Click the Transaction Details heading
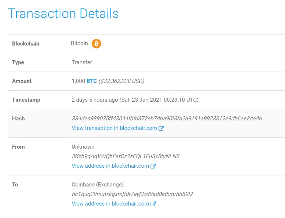 [63, 14]
